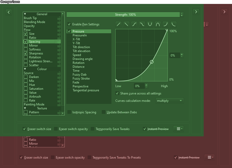Click the lock icon beside Softness
The width and height of the screenshot is (232, 168).
click(59, 49)
